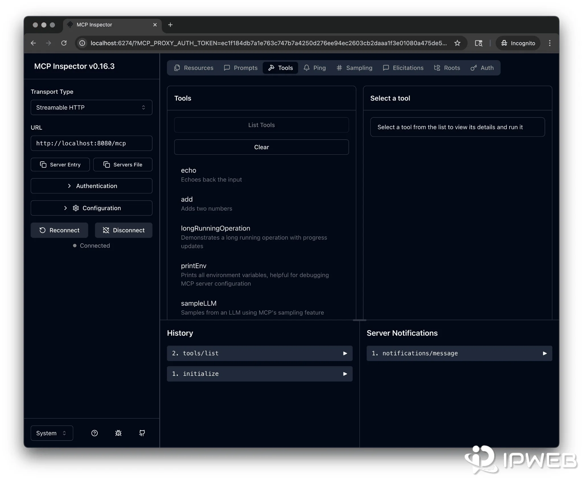Click the history panel resize handle
This screenshot has height=479, width=583.
360,320
